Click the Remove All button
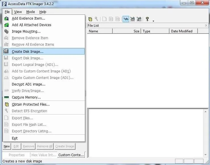The height and width of the screenshot is (165, 210). pyautogui.click(x=45, y=146)
